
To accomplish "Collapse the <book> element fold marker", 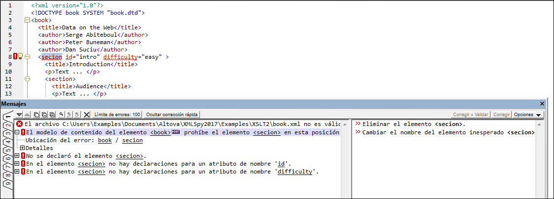I will point(27,21).
